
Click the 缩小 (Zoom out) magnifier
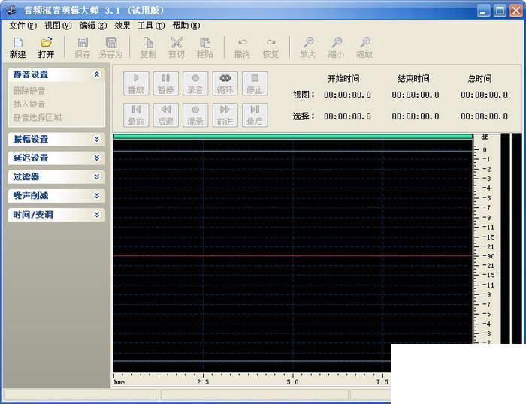click(x=336, y=47)
